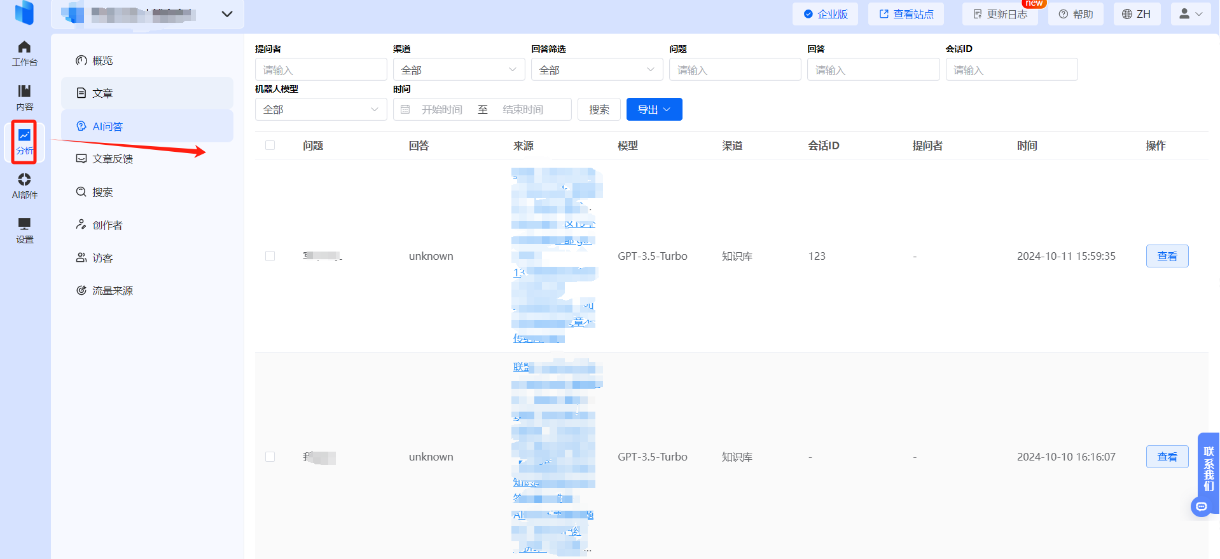The height and width of the screenshot is (559, 1220).
Task: Open the 创作者 menu item
Action: coord(147,225)
